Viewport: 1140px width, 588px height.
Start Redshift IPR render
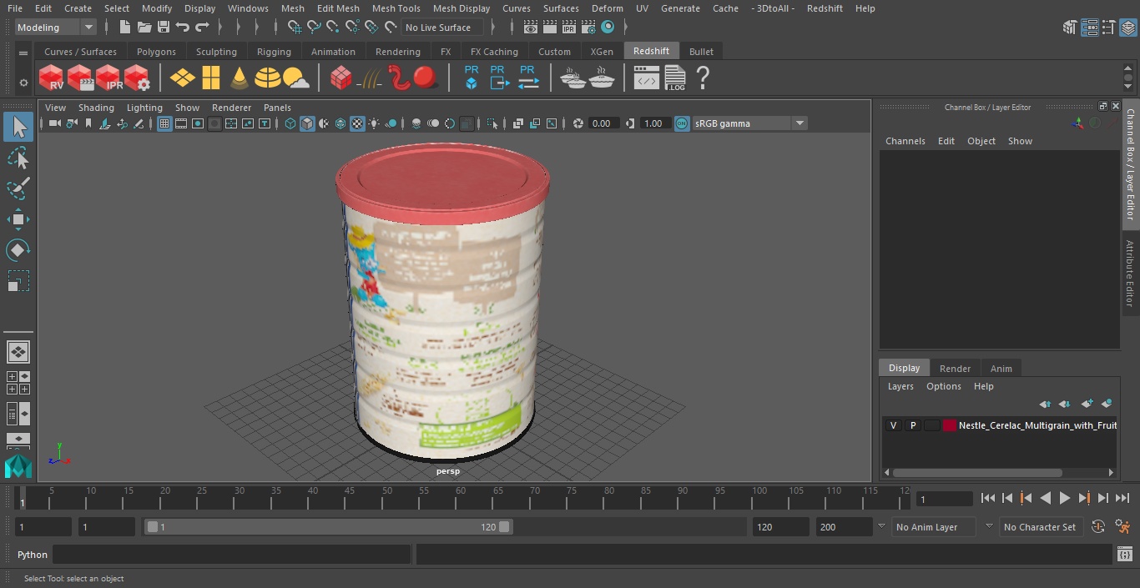[x=109, y=78]
